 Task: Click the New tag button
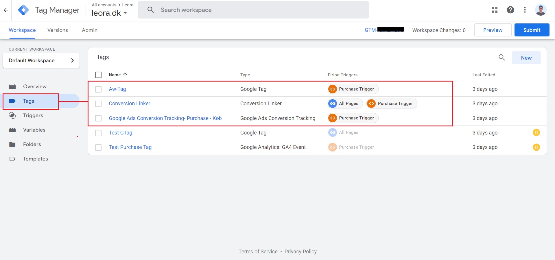point(526,58)
